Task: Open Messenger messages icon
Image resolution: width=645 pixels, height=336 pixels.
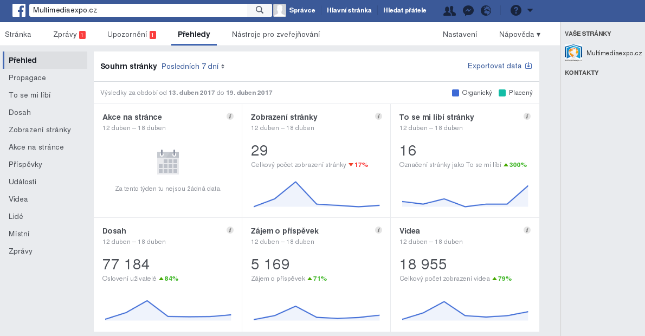Action: click(x=469, y=10)
